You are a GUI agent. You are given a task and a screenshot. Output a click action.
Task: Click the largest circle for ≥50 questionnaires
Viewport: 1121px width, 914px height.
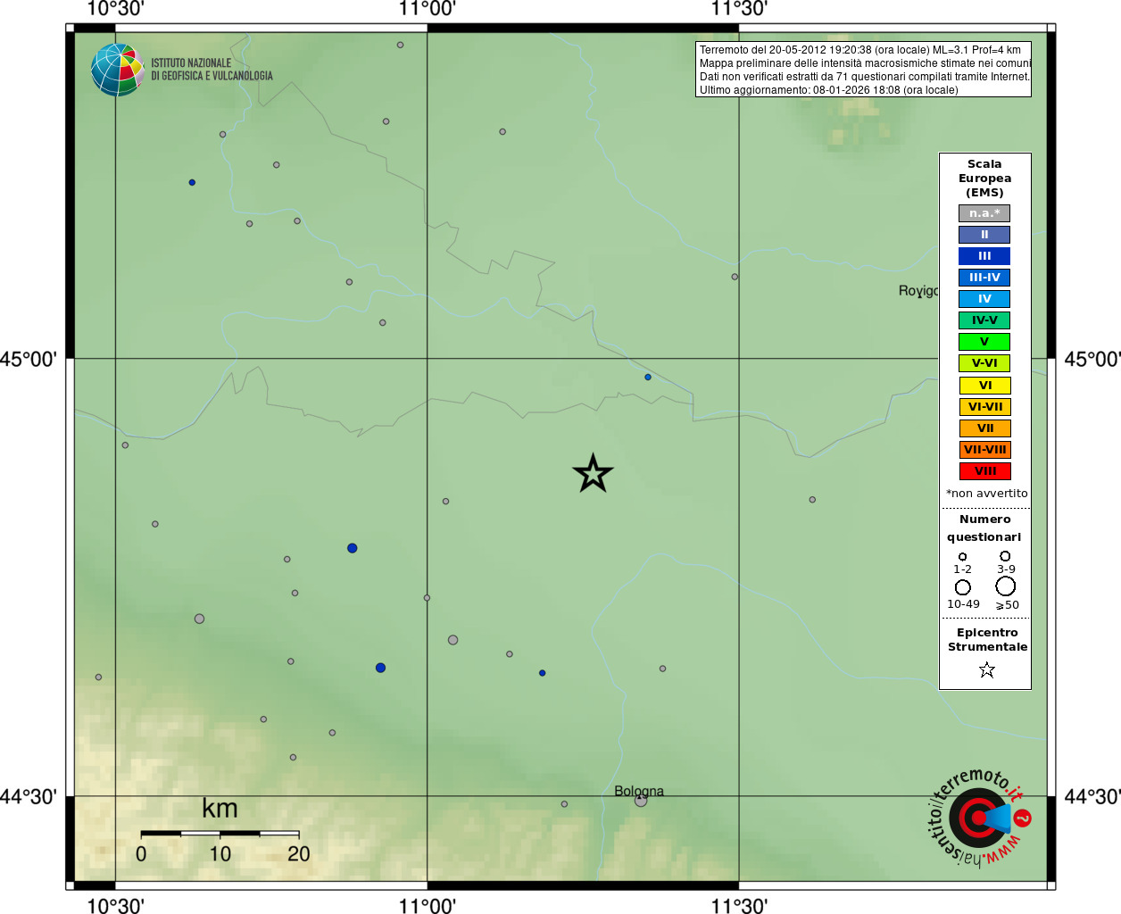[1006, 586]
